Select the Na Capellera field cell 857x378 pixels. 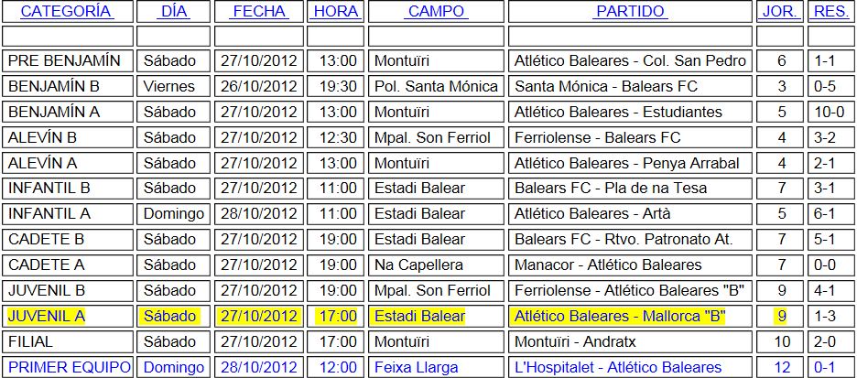pyautogui.click(x=436, y=265)
